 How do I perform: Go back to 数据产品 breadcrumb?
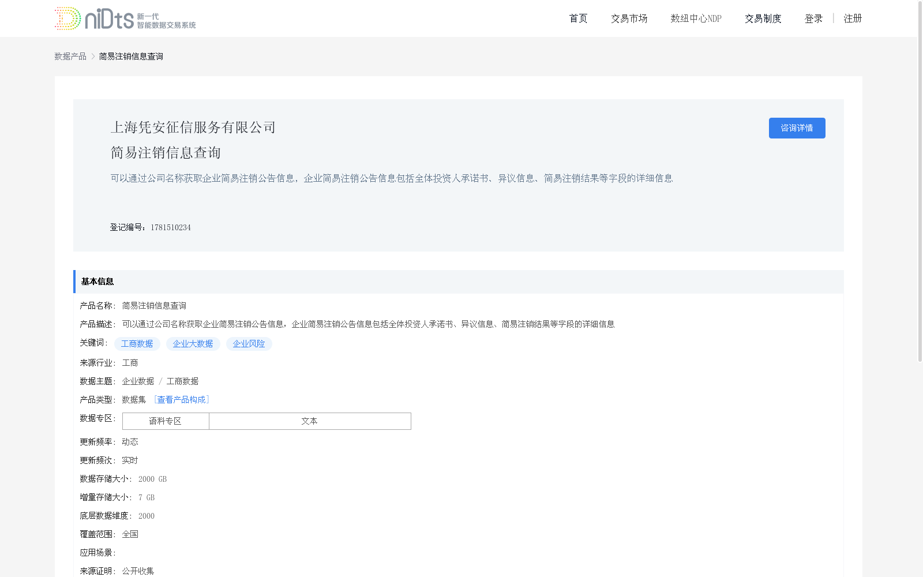[70, 56]
